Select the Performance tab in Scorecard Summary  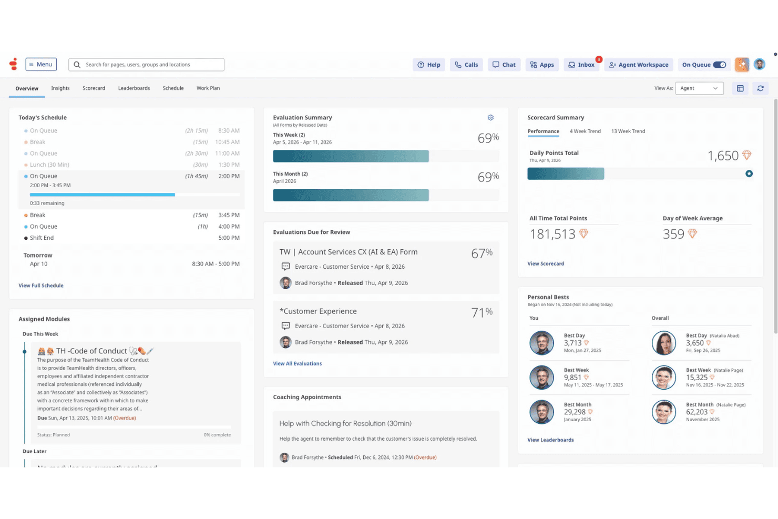point(544,131)
